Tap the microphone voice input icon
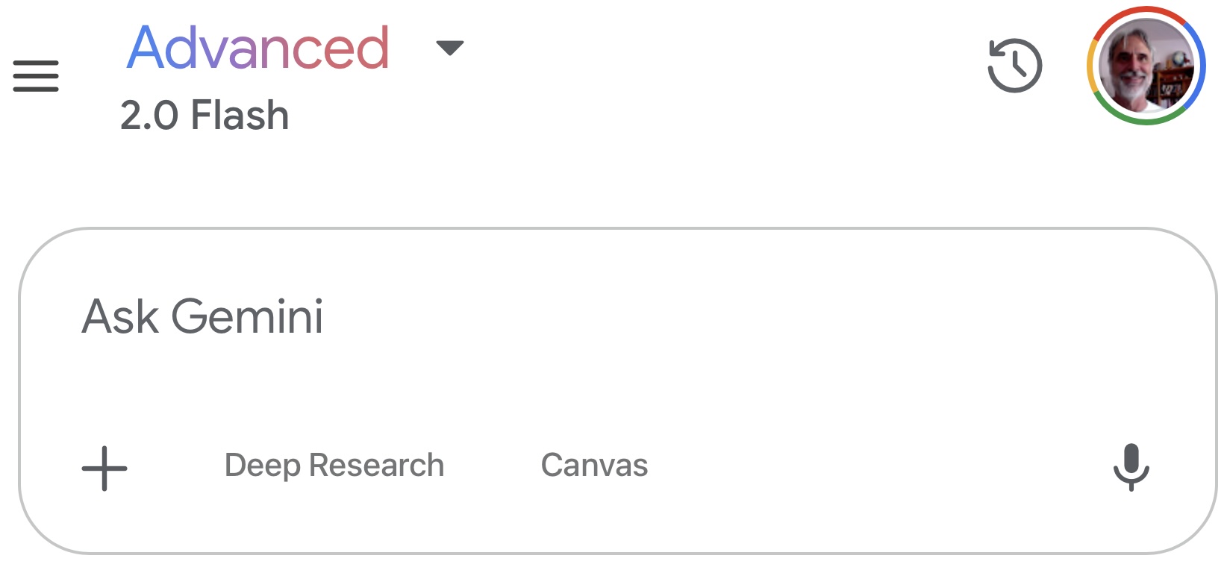 [x=1131, y=467]
